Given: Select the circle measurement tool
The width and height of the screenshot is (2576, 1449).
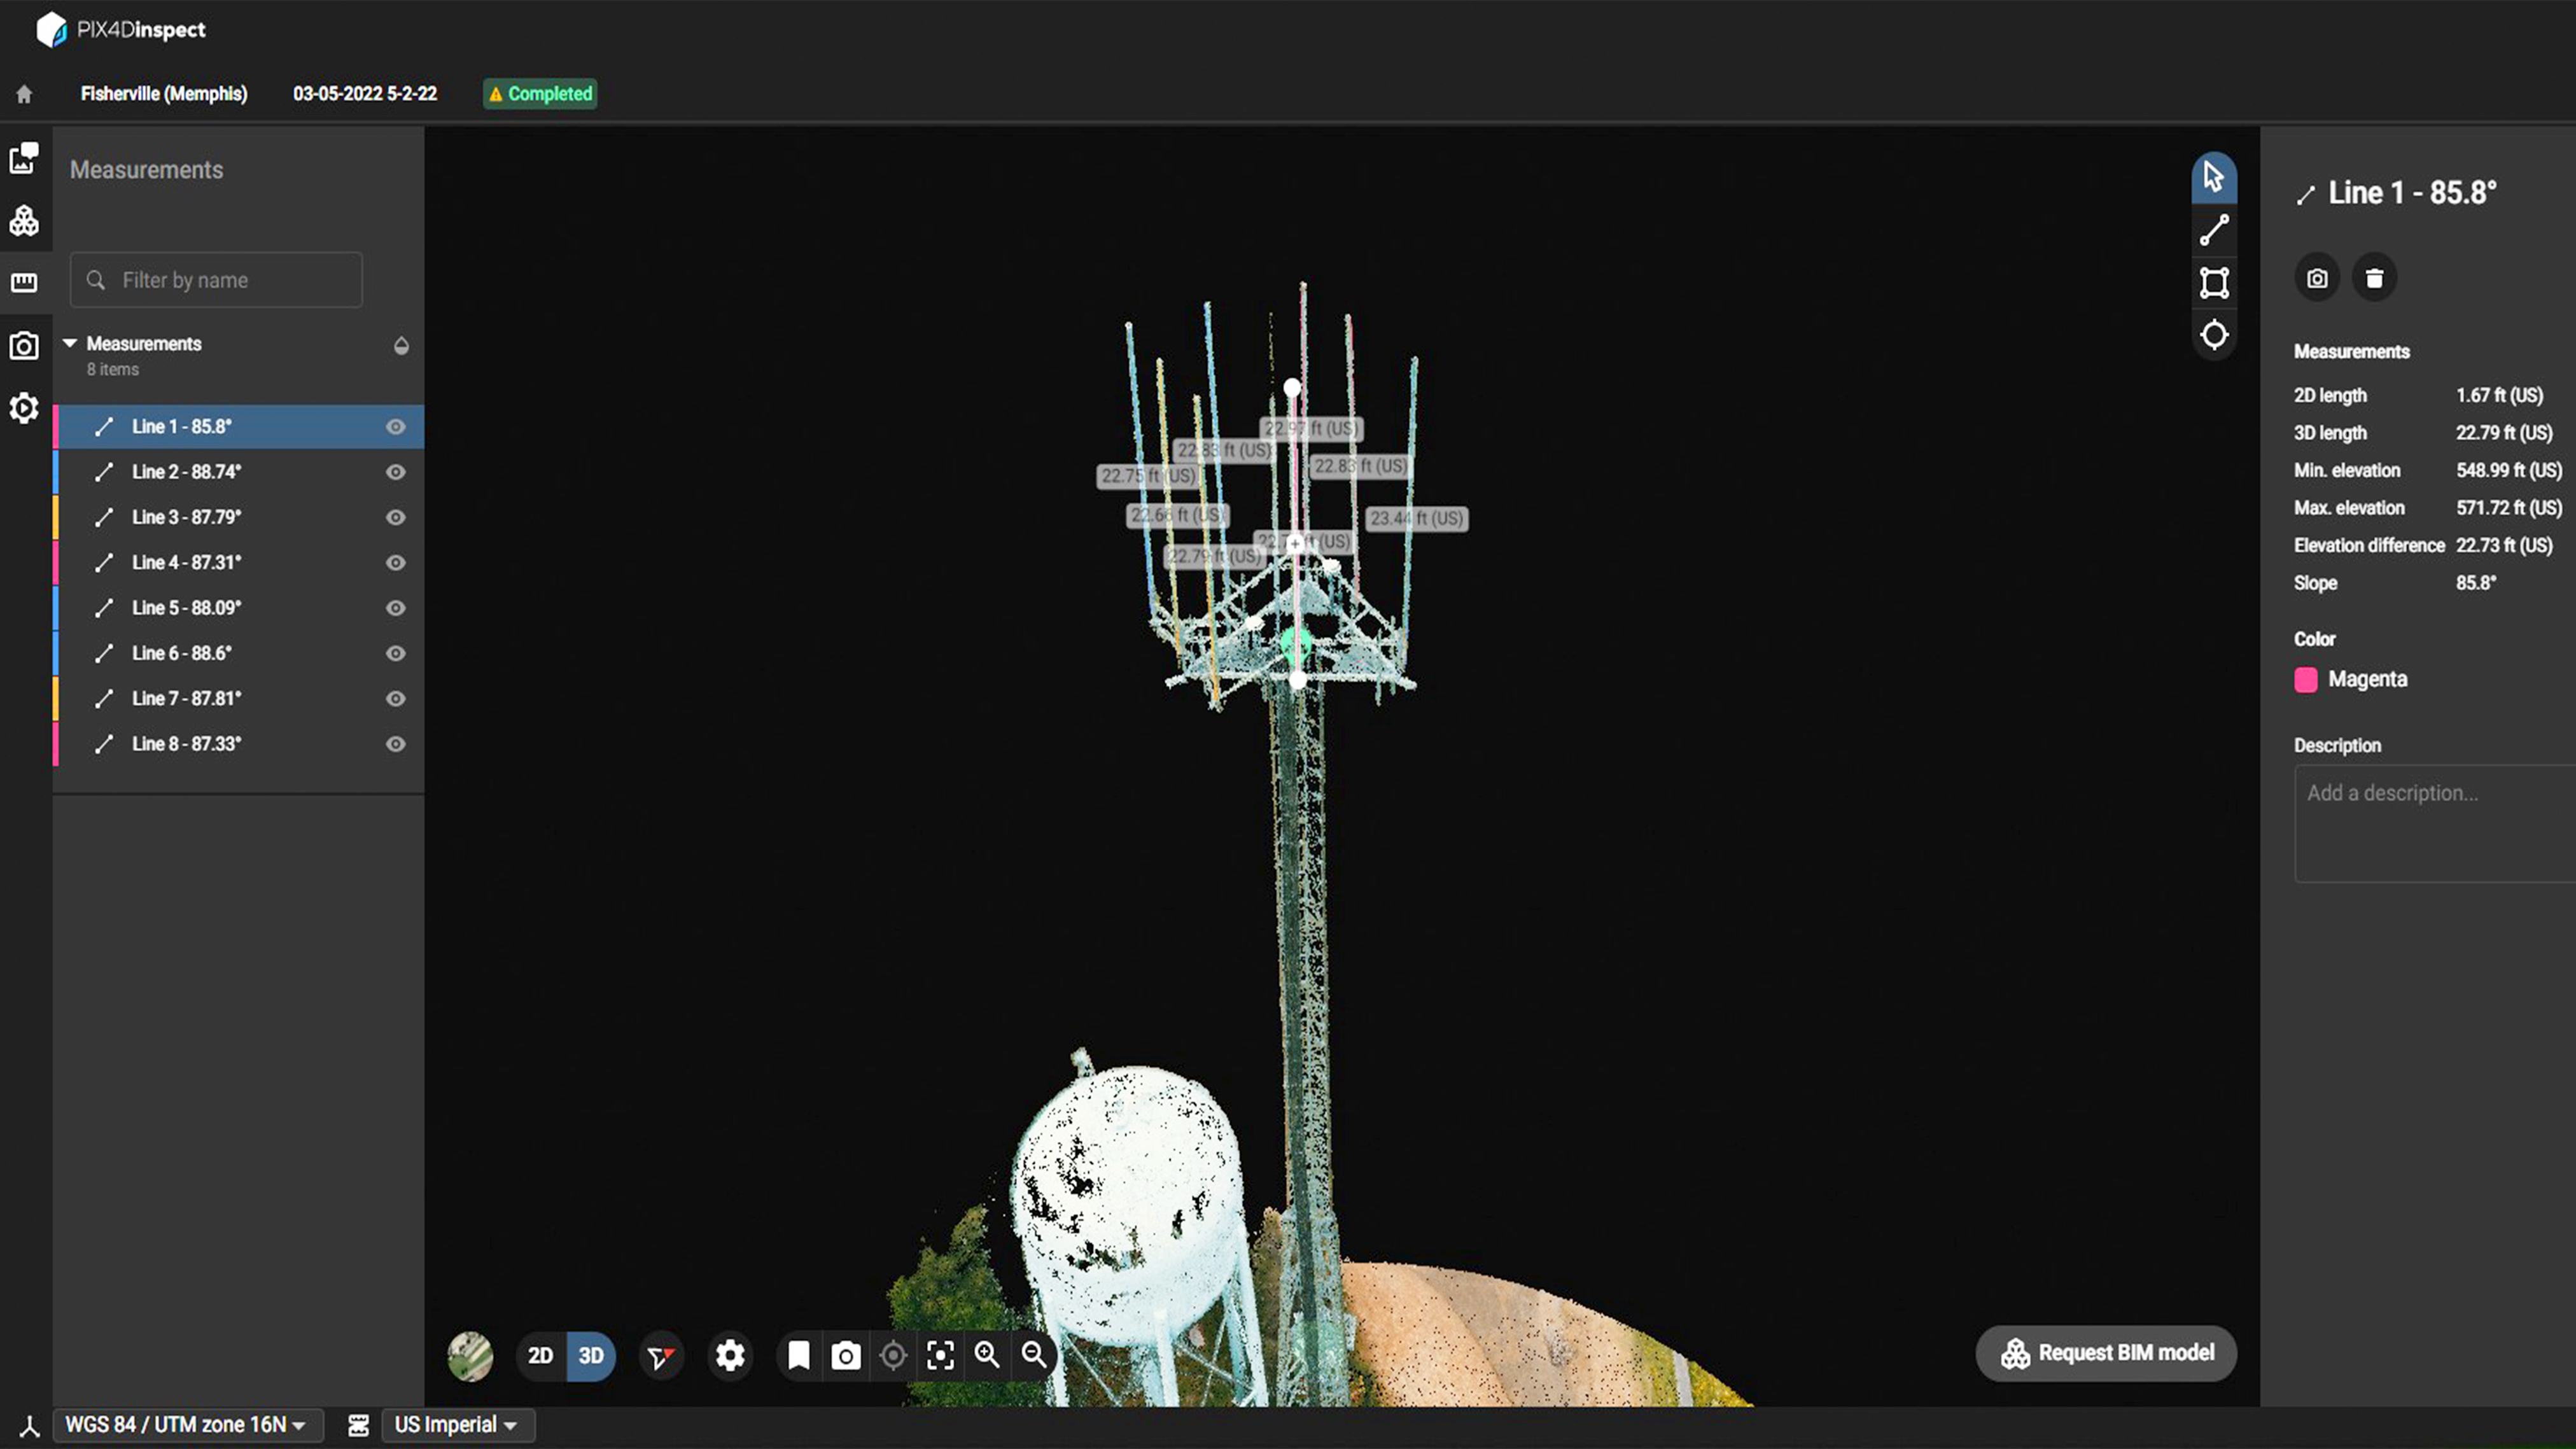Looking at the screenshot, I should (x=2214, y=335).
